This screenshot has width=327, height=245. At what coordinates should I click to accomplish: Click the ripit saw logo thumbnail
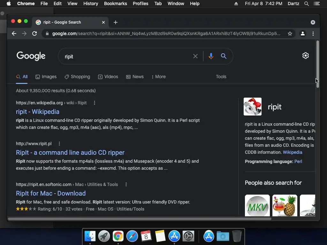[x=253, y=107]
